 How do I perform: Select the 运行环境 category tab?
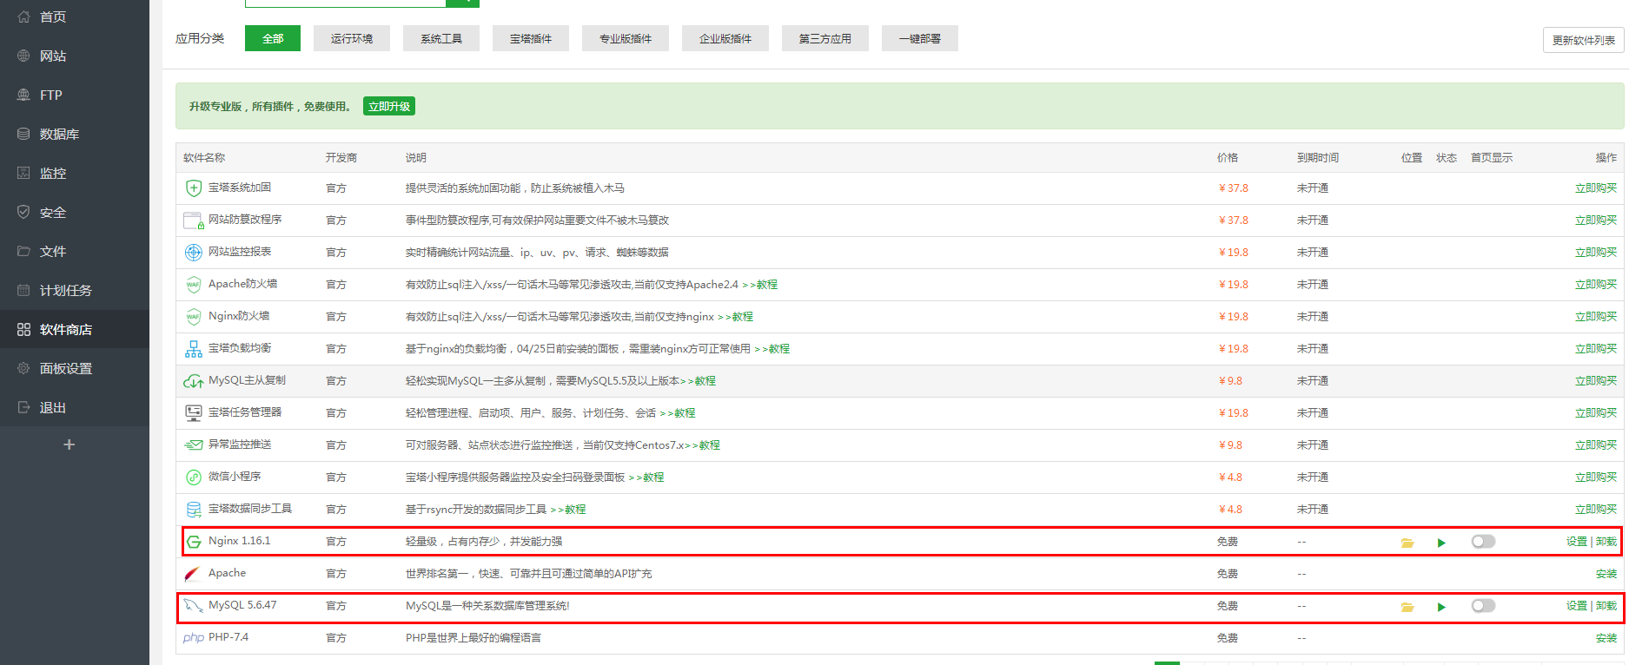[x=352, y=38]
